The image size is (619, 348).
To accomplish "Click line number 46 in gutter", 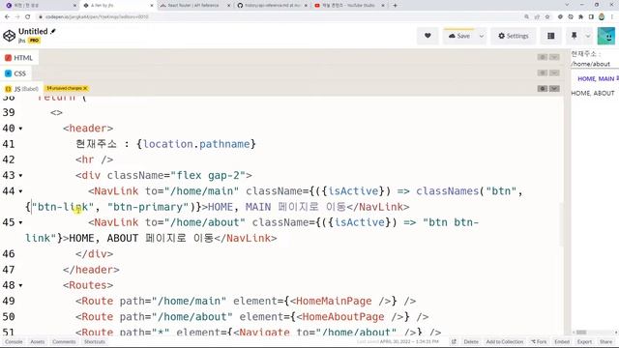I will click(9, 254).
